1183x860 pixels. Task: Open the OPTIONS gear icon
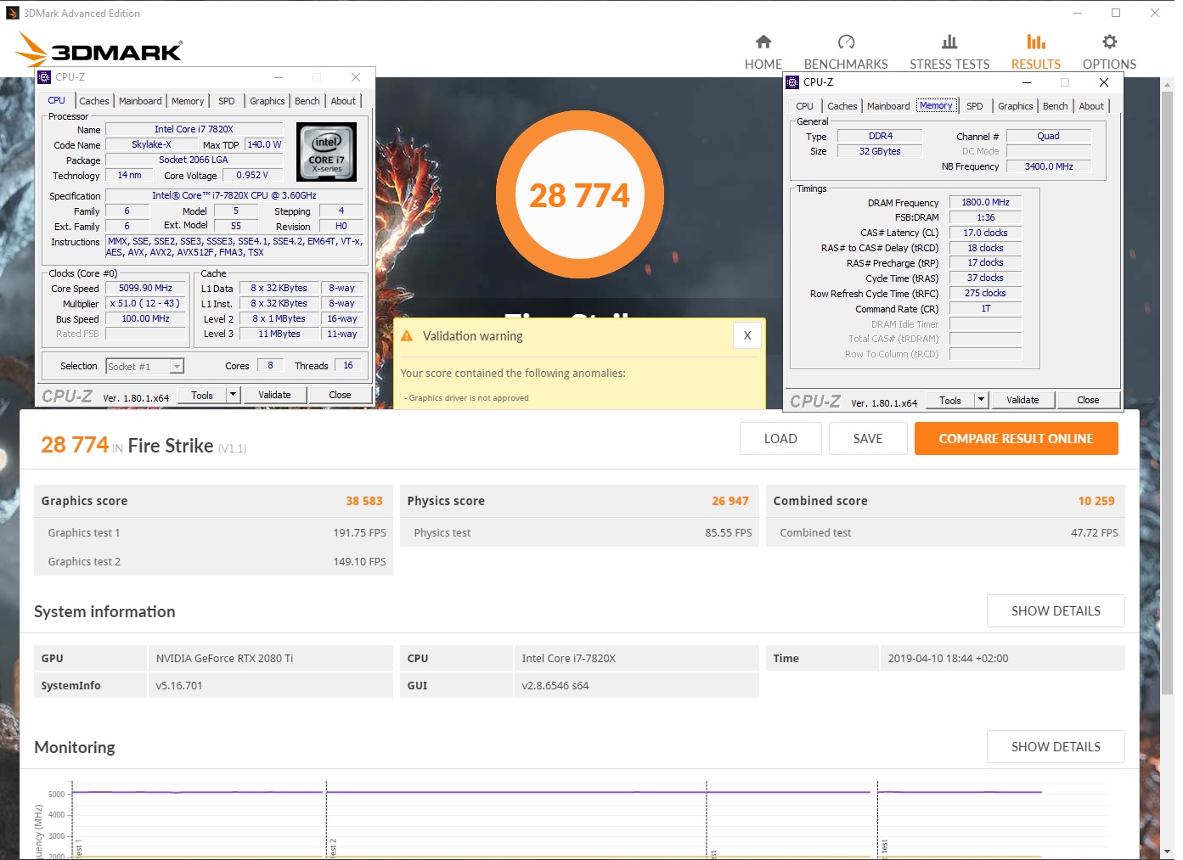(1109, 42)
